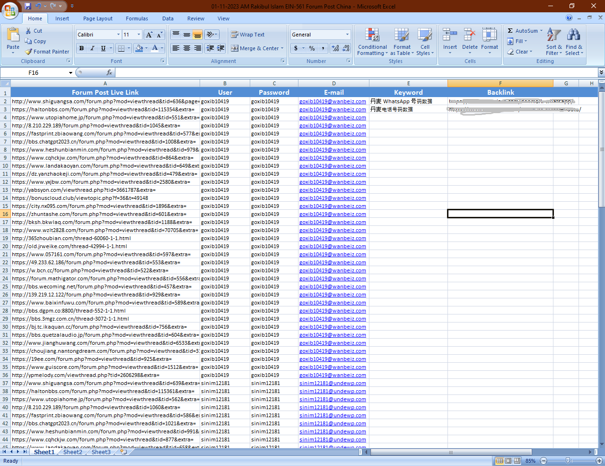Open Conditional Formatting options
Image resolution: width=605 pixels, height=466 pixels.
[372, 42]
